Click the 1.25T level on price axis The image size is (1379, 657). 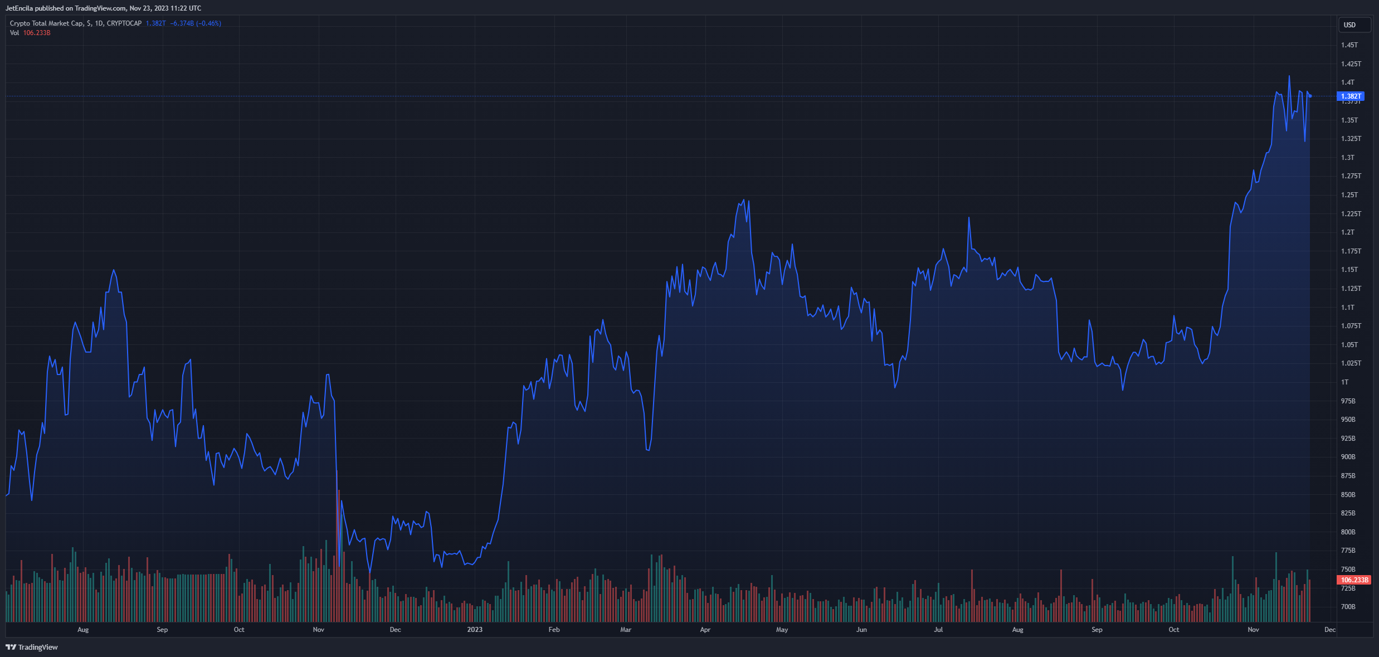point(1349,195)
